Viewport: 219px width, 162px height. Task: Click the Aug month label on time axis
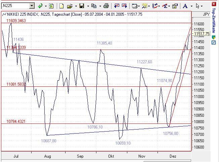pyautogui.click(x=47, y=156)
